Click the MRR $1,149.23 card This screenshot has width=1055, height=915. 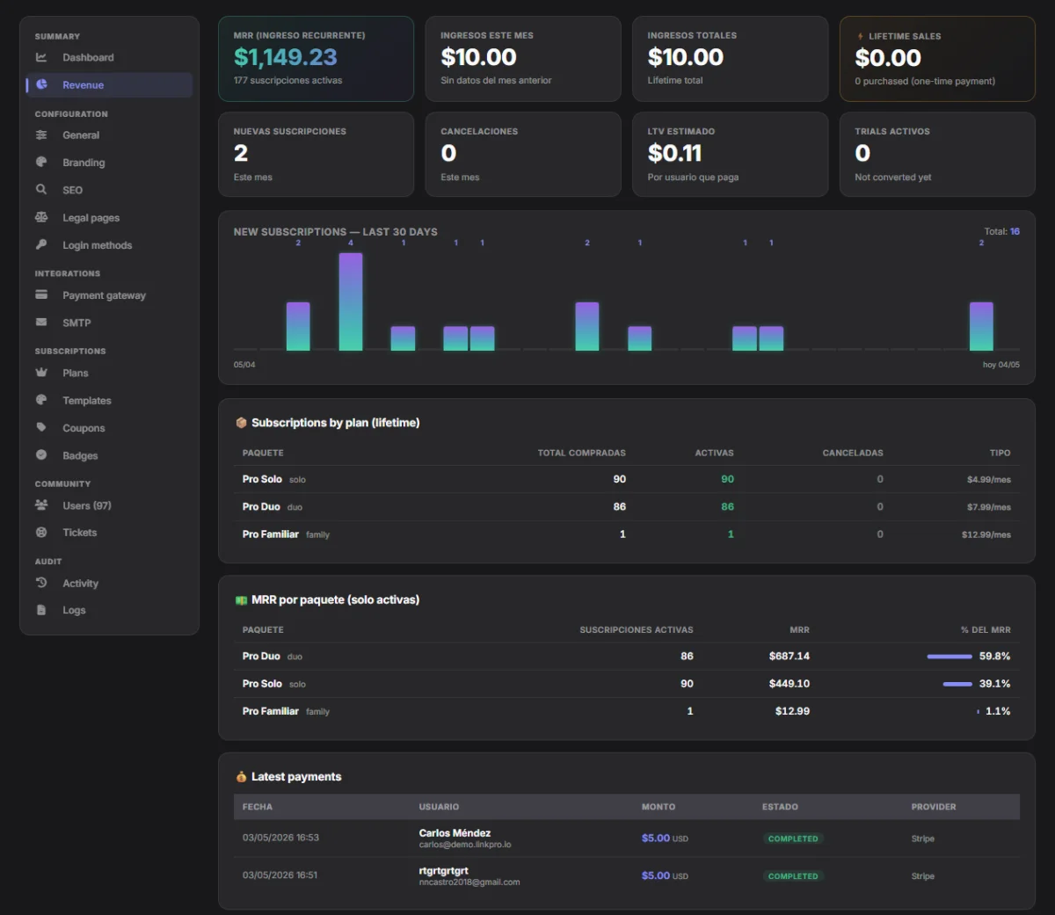point(316,59)
